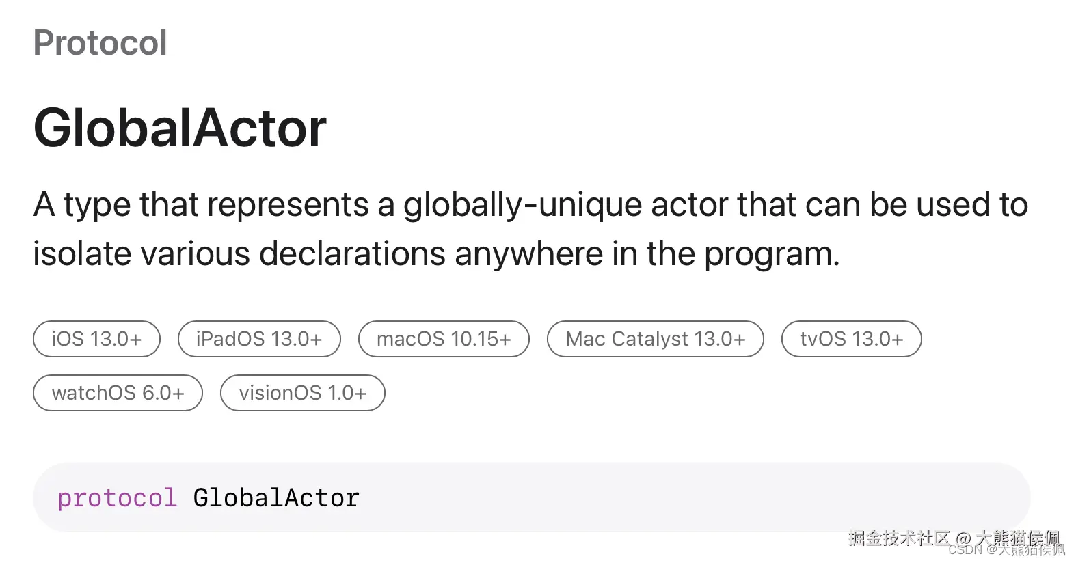Click the large GlobalActor page heading

(180, 128)
